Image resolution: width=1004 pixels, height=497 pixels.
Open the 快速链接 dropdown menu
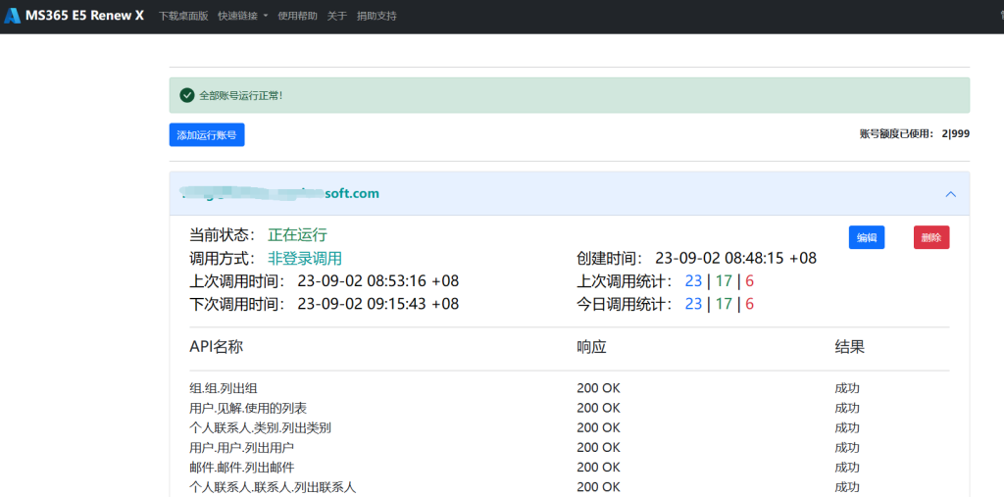coord(243,16)
